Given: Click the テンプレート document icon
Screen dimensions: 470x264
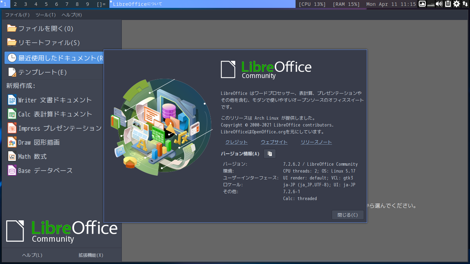Looking at the screenshot, I should 12,72.
